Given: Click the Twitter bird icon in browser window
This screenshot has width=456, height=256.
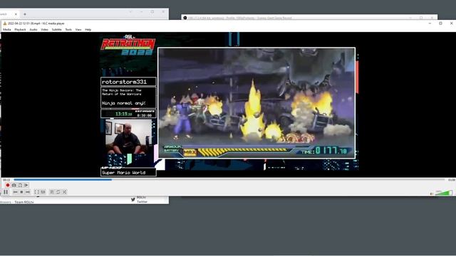Looking at the screenshot, I should tap(133, 199).
